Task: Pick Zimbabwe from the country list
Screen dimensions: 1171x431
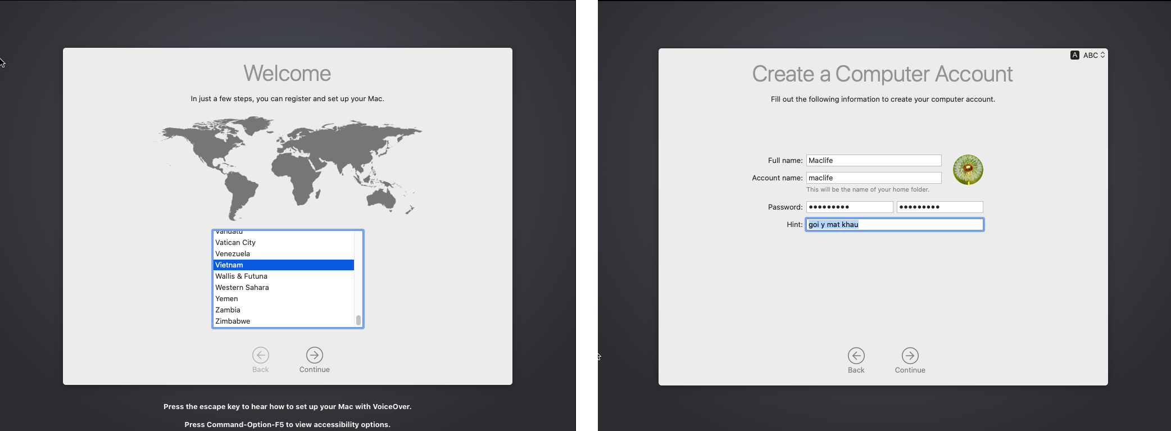Action: (233, 321)
